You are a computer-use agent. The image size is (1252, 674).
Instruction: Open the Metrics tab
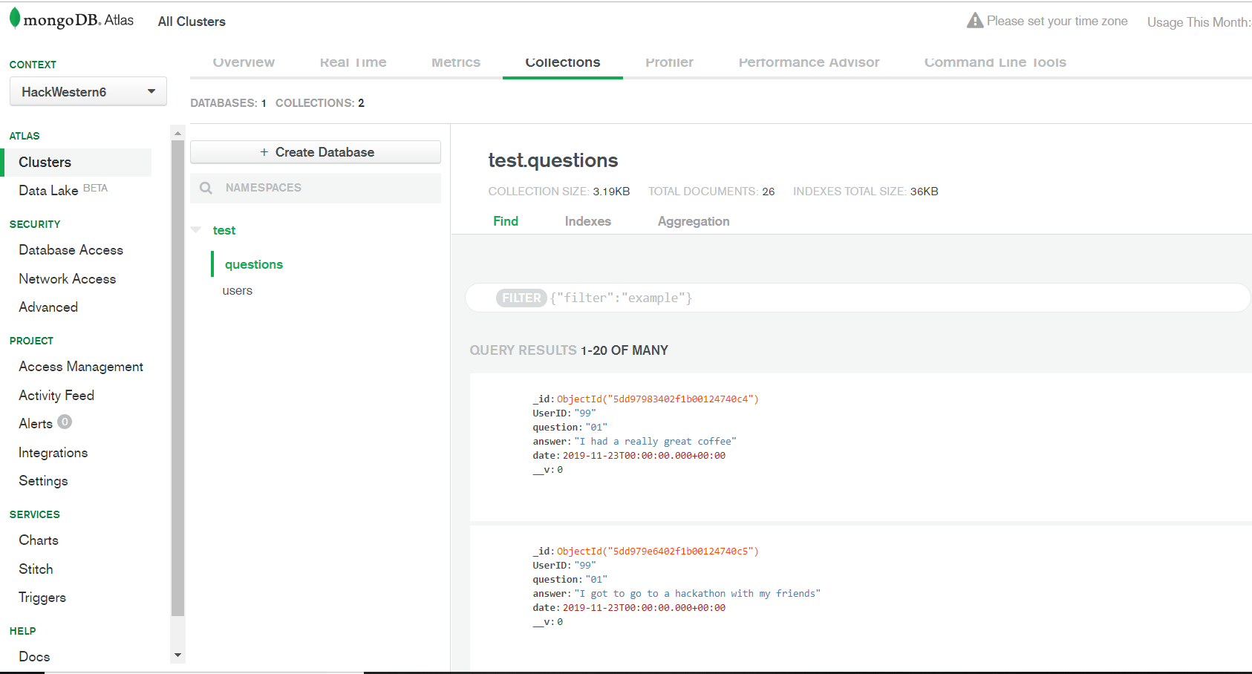(456, 62)
